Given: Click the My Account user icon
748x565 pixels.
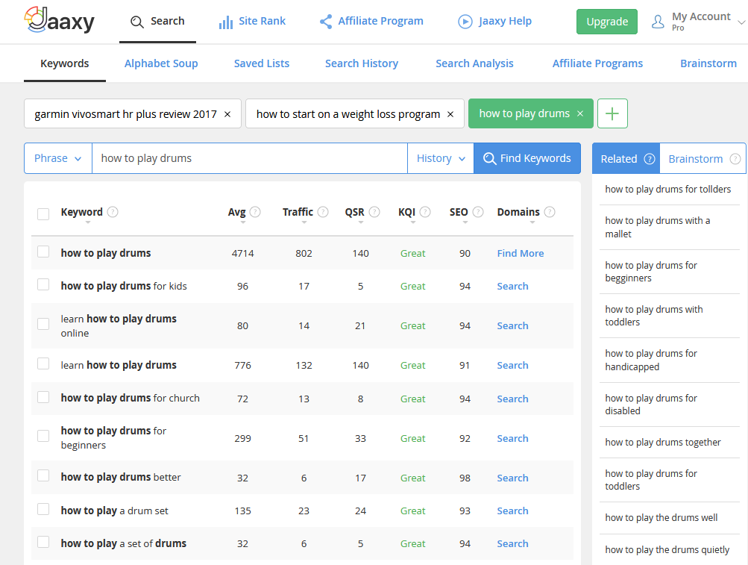Looking at the screenshot, I should 658,22.
